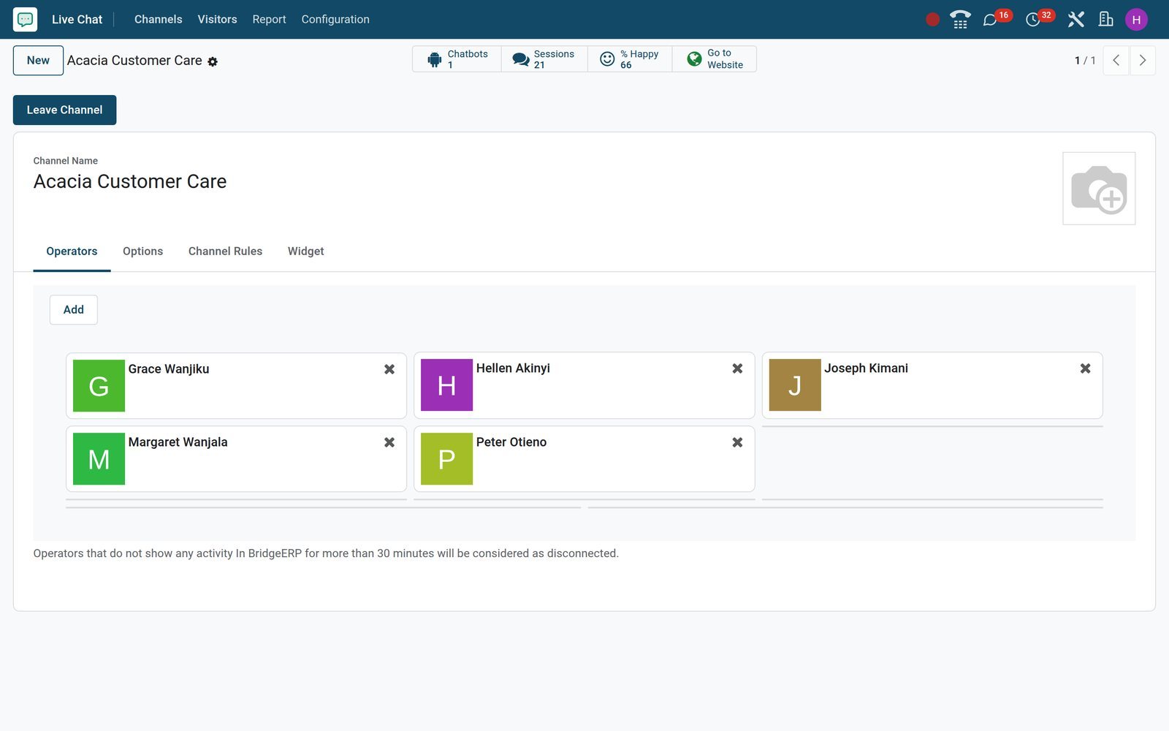Viewport: 1169px width, 731px height.
Task: Remove Grace Wanjiku from operators
Action: tap(389, 369)
